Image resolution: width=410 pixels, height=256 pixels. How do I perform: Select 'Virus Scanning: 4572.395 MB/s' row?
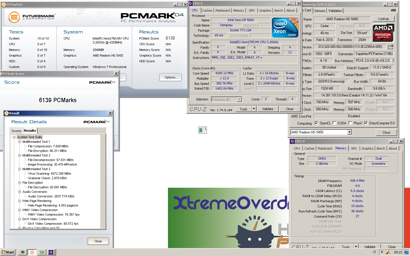tap(50, 174)
